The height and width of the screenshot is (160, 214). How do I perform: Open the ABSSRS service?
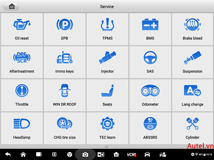tap(150, 128)
